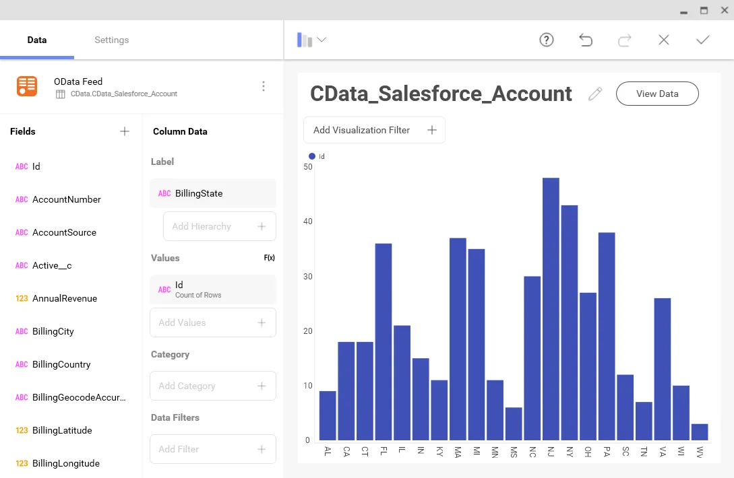The width and height of the screenshot is (734, 478).
Task: Select the BillingState label field
Action: 212,193
